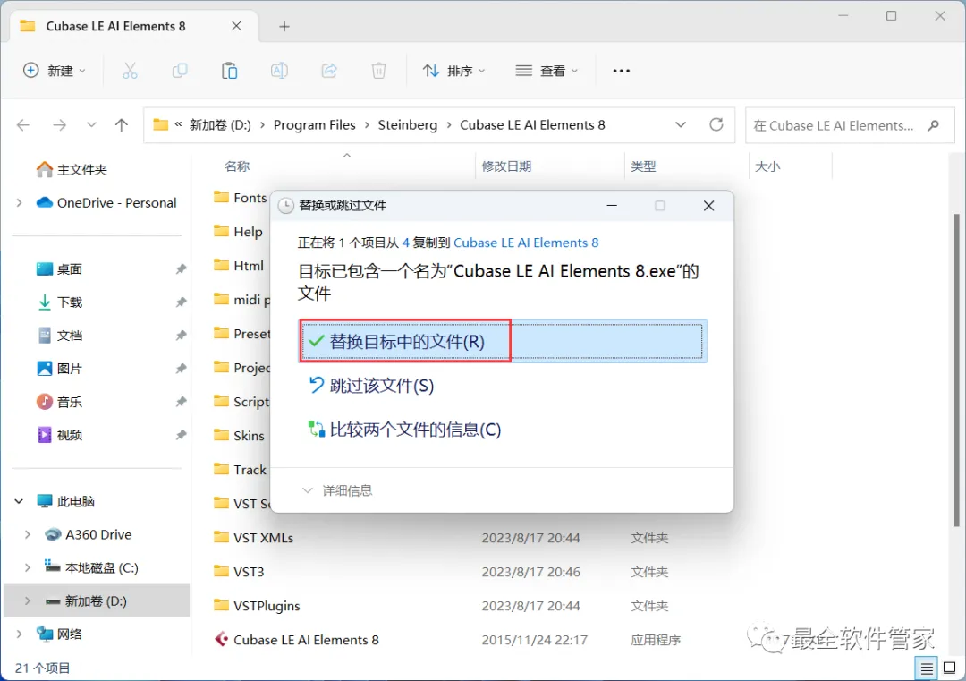Select 新加卷 (D:) in the sidebar
The height and width of the screenshot is (681, 966).
97,600
